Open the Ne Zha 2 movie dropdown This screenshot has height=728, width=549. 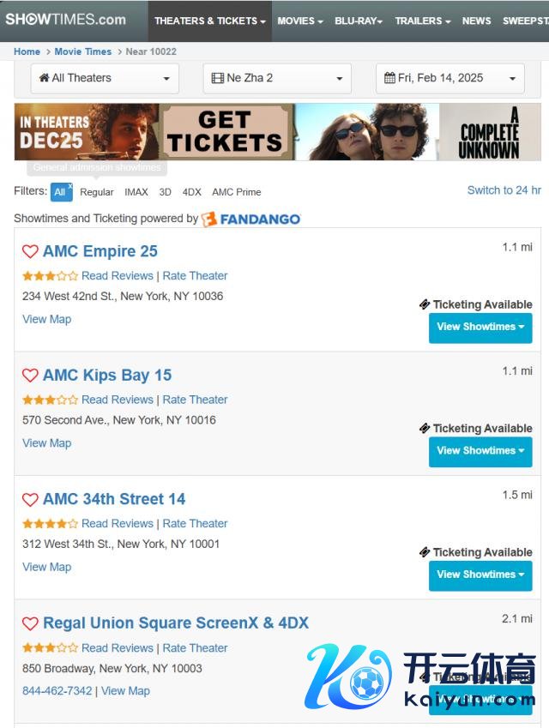[x=277, y=78]
